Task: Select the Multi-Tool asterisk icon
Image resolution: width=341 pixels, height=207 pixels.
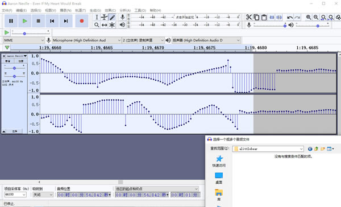Action: pos(112,25)
